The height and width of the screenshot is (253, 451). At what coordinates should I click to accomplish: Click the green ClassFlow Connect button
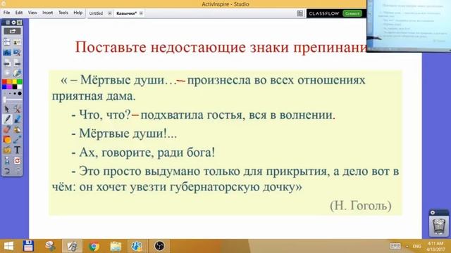(352, 13)
